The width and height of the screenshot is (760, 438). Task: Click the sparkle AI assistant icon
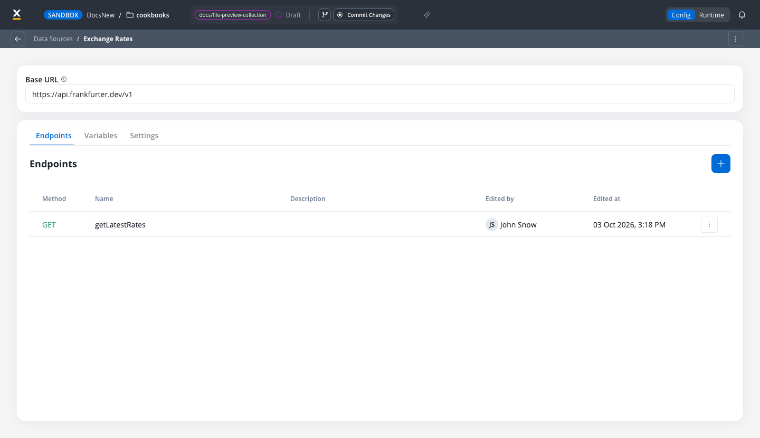(x=427, y=15)
